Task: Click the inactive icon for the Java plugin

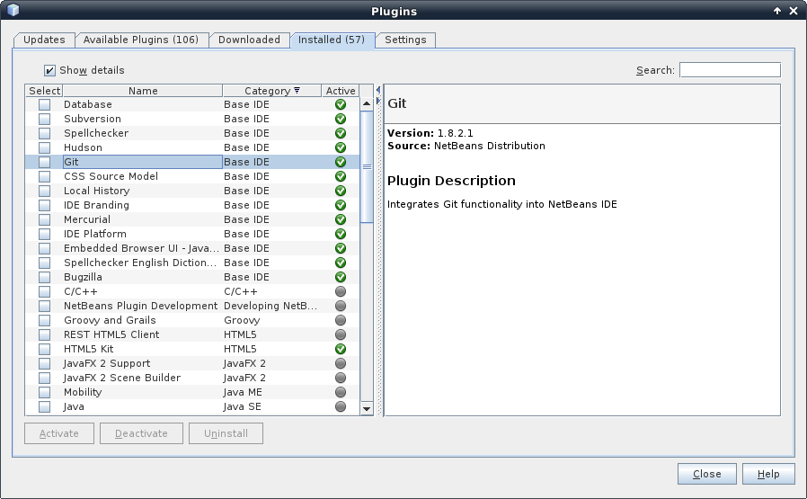Action: tap(341, 406)
